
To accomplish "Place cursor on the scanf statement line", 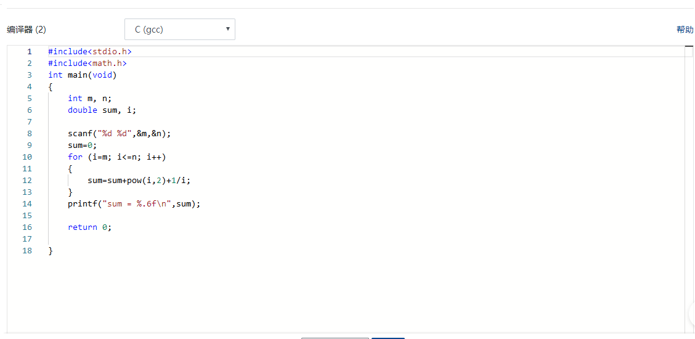I will (x=119, y=134).
